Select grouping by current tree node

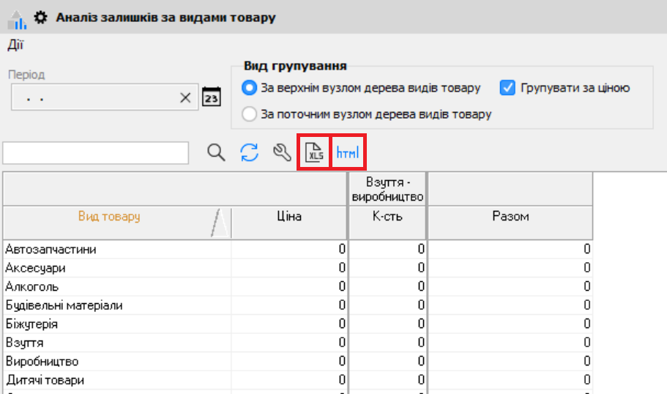click(249, 114)
